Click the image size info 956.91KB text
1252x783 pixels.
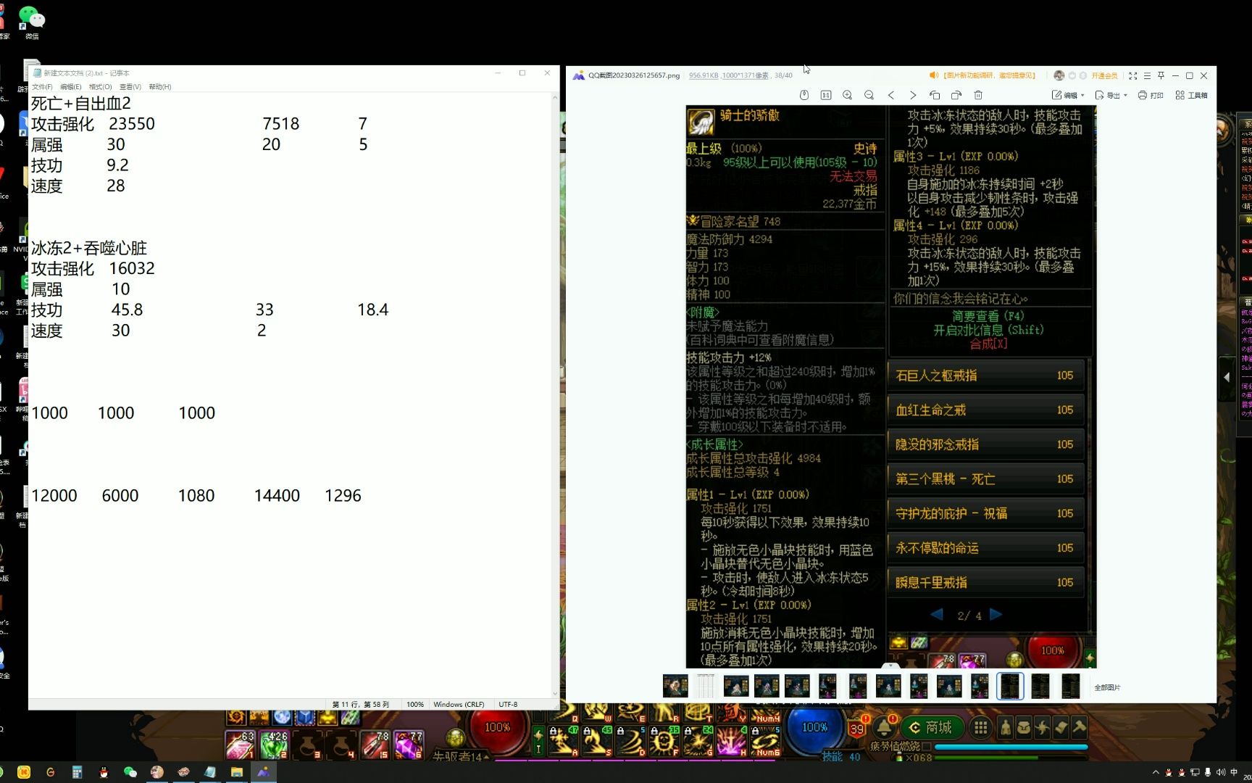coord(703,75)
